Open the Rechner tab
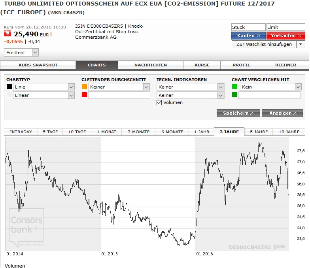Viewport: 310px width, 268px height. (285, 65)
